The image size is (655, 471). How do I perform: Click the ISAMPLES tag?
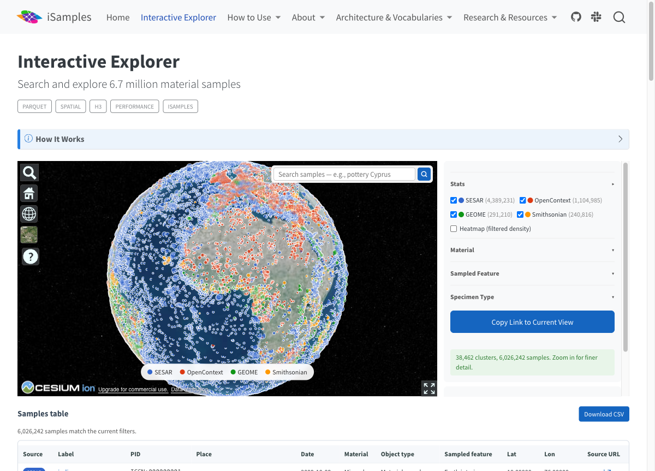[181, 106]
